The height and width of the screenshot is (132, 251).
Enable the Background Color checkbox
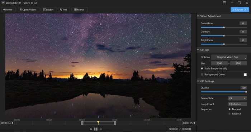click(x=202, y=75)
